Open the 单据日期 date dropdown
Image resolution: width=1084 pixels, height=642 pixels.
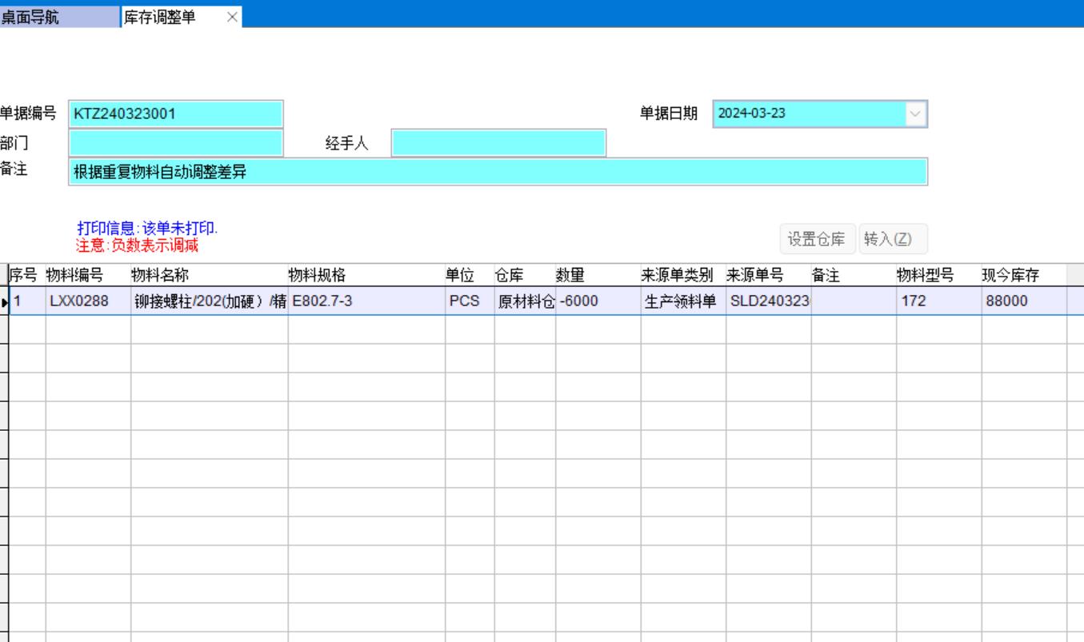point(916,114)
